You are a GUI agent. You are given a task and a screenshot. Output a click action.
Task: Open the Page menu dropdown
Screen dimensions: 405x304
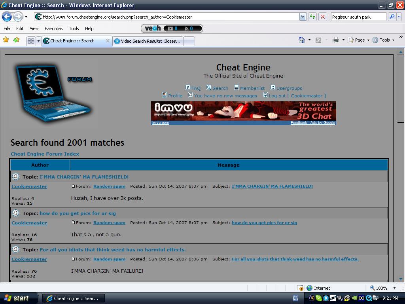(x=359, y=40)
